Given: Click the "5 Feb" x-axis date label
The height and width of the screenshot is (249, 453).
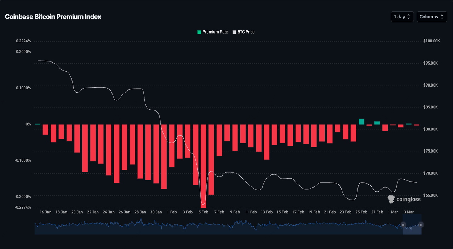Looking at the screenshot, I should [x=203, y=212].
